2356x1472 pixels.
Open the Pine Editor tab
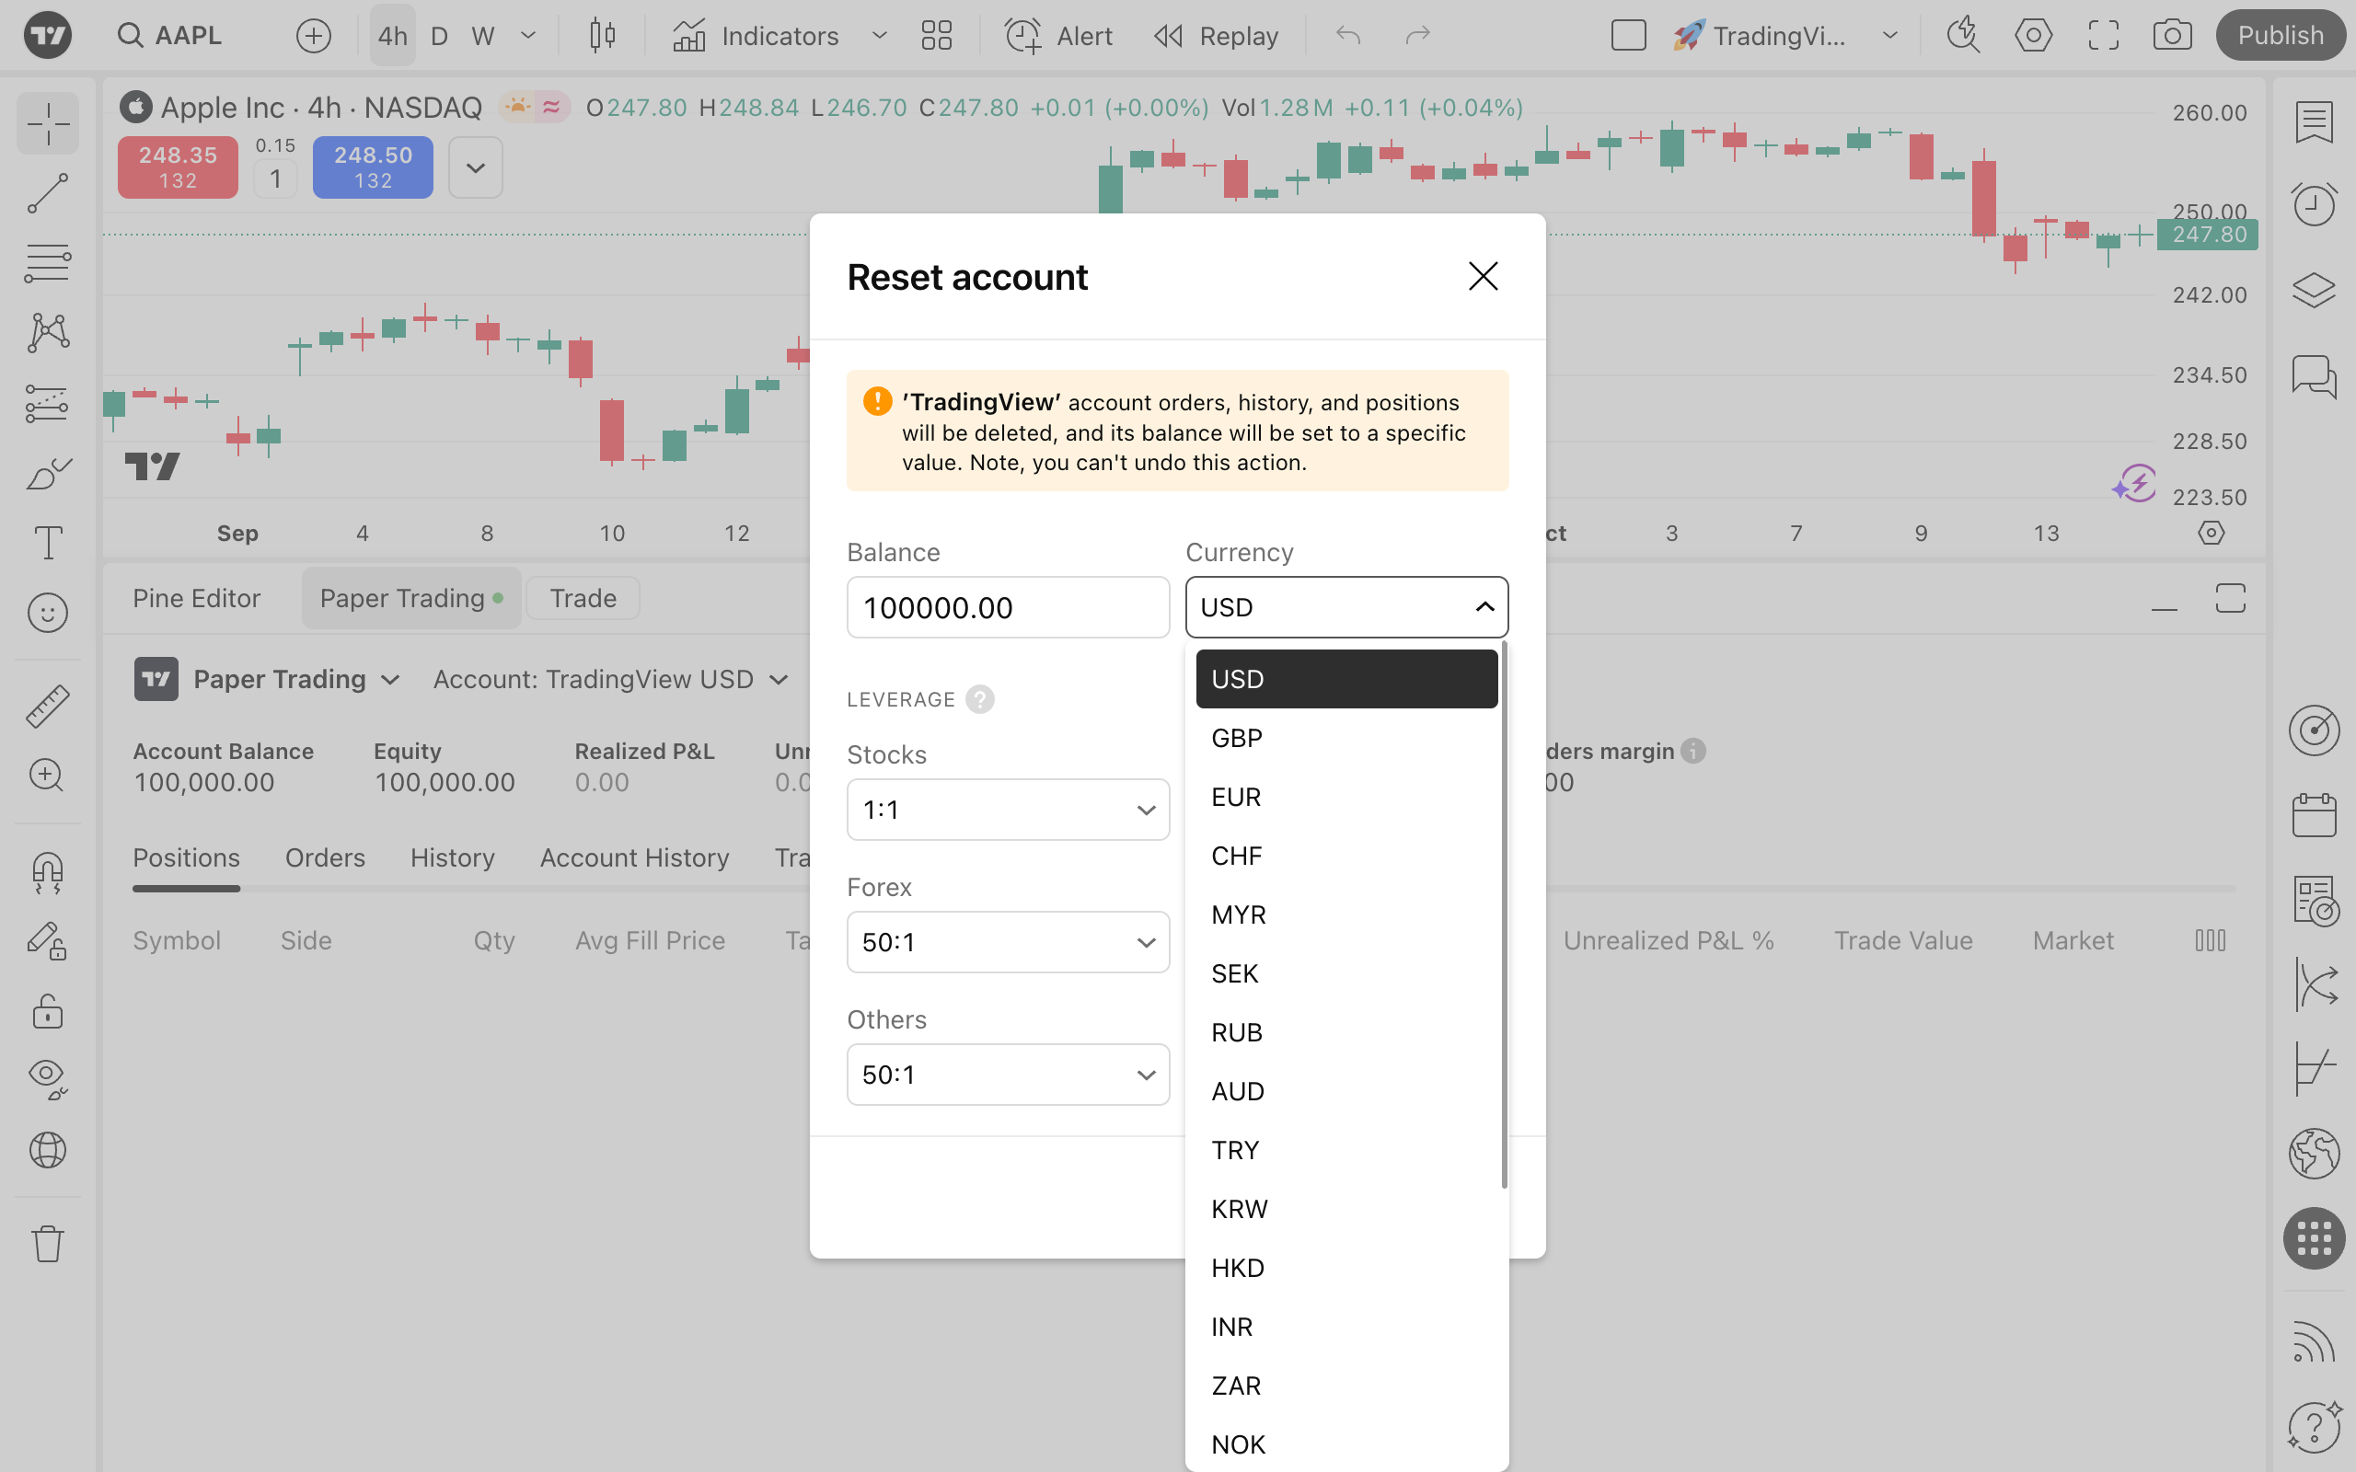(197, 598)
